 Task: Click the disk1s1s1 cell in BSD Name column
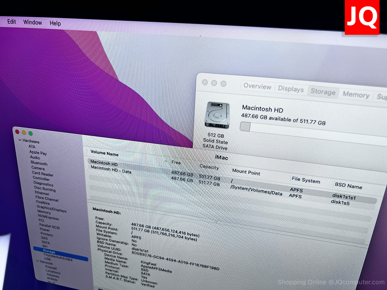tap(344, 196)
